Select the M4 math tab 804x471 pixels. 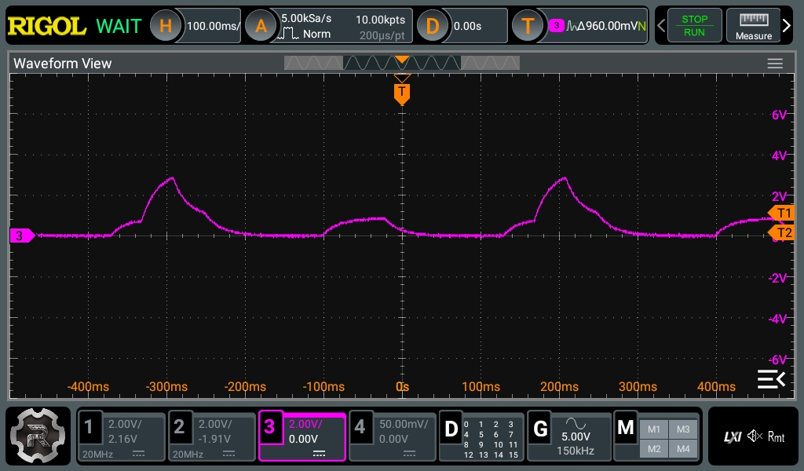click(682, 448)
